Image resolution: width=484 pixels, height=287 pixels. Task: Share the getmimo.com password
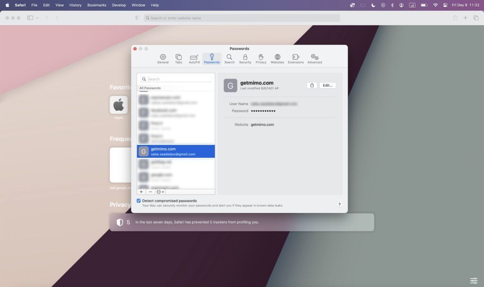pyautogui.click(x=312, y=85)
